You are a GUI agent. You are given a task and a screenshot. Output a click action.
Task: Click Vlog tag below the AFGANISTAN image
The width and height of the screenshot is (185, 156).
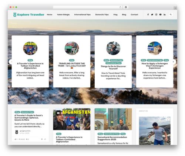pyautogui.click(x=59, y=134)
